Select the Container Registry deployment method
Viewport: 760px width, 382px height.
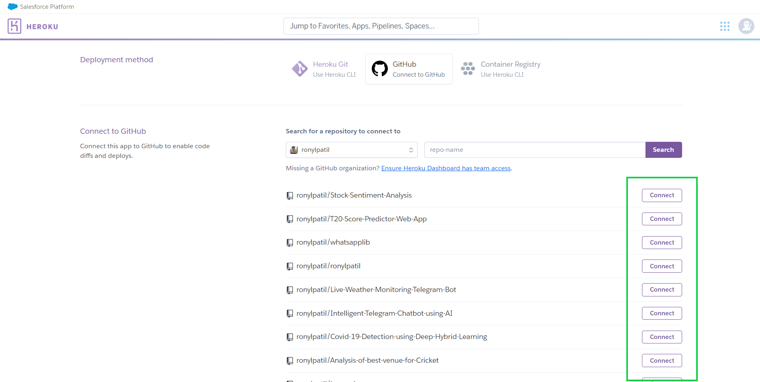tap(501, 69)
